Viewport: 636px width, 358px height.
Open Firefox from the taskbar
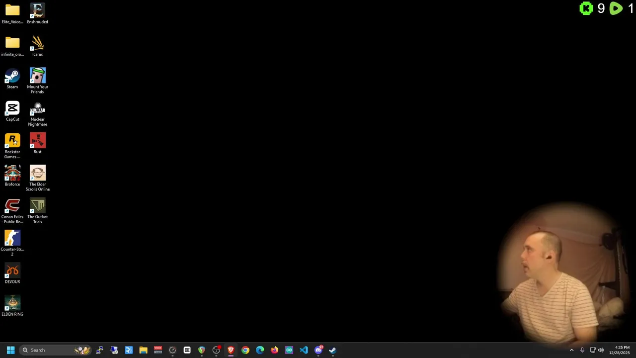click(x=274, y=350)
